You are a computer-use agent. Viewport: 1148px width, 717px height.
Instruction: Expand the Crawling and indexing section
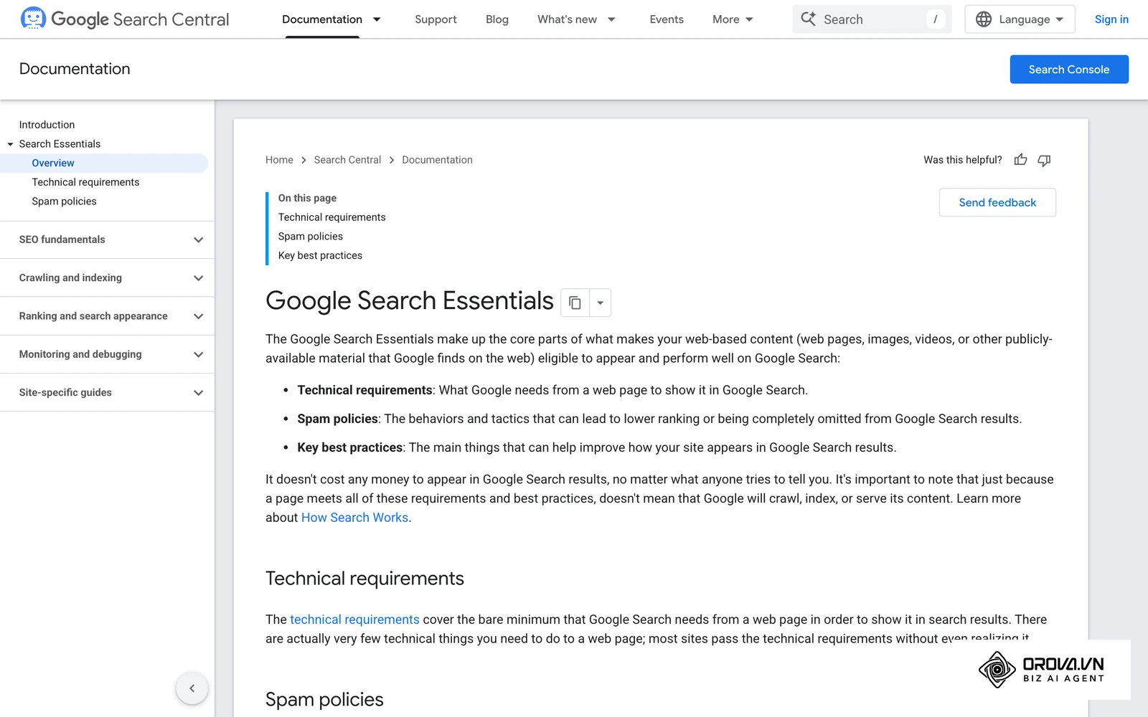[x=108, y=277]
